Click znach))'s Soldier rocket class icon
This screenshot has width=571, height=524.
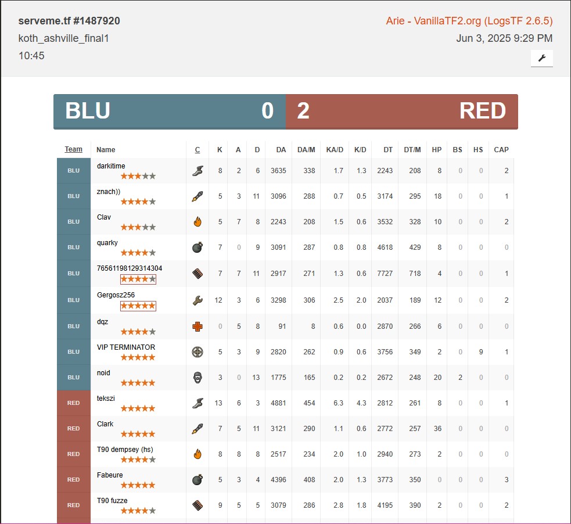(197, 196)
